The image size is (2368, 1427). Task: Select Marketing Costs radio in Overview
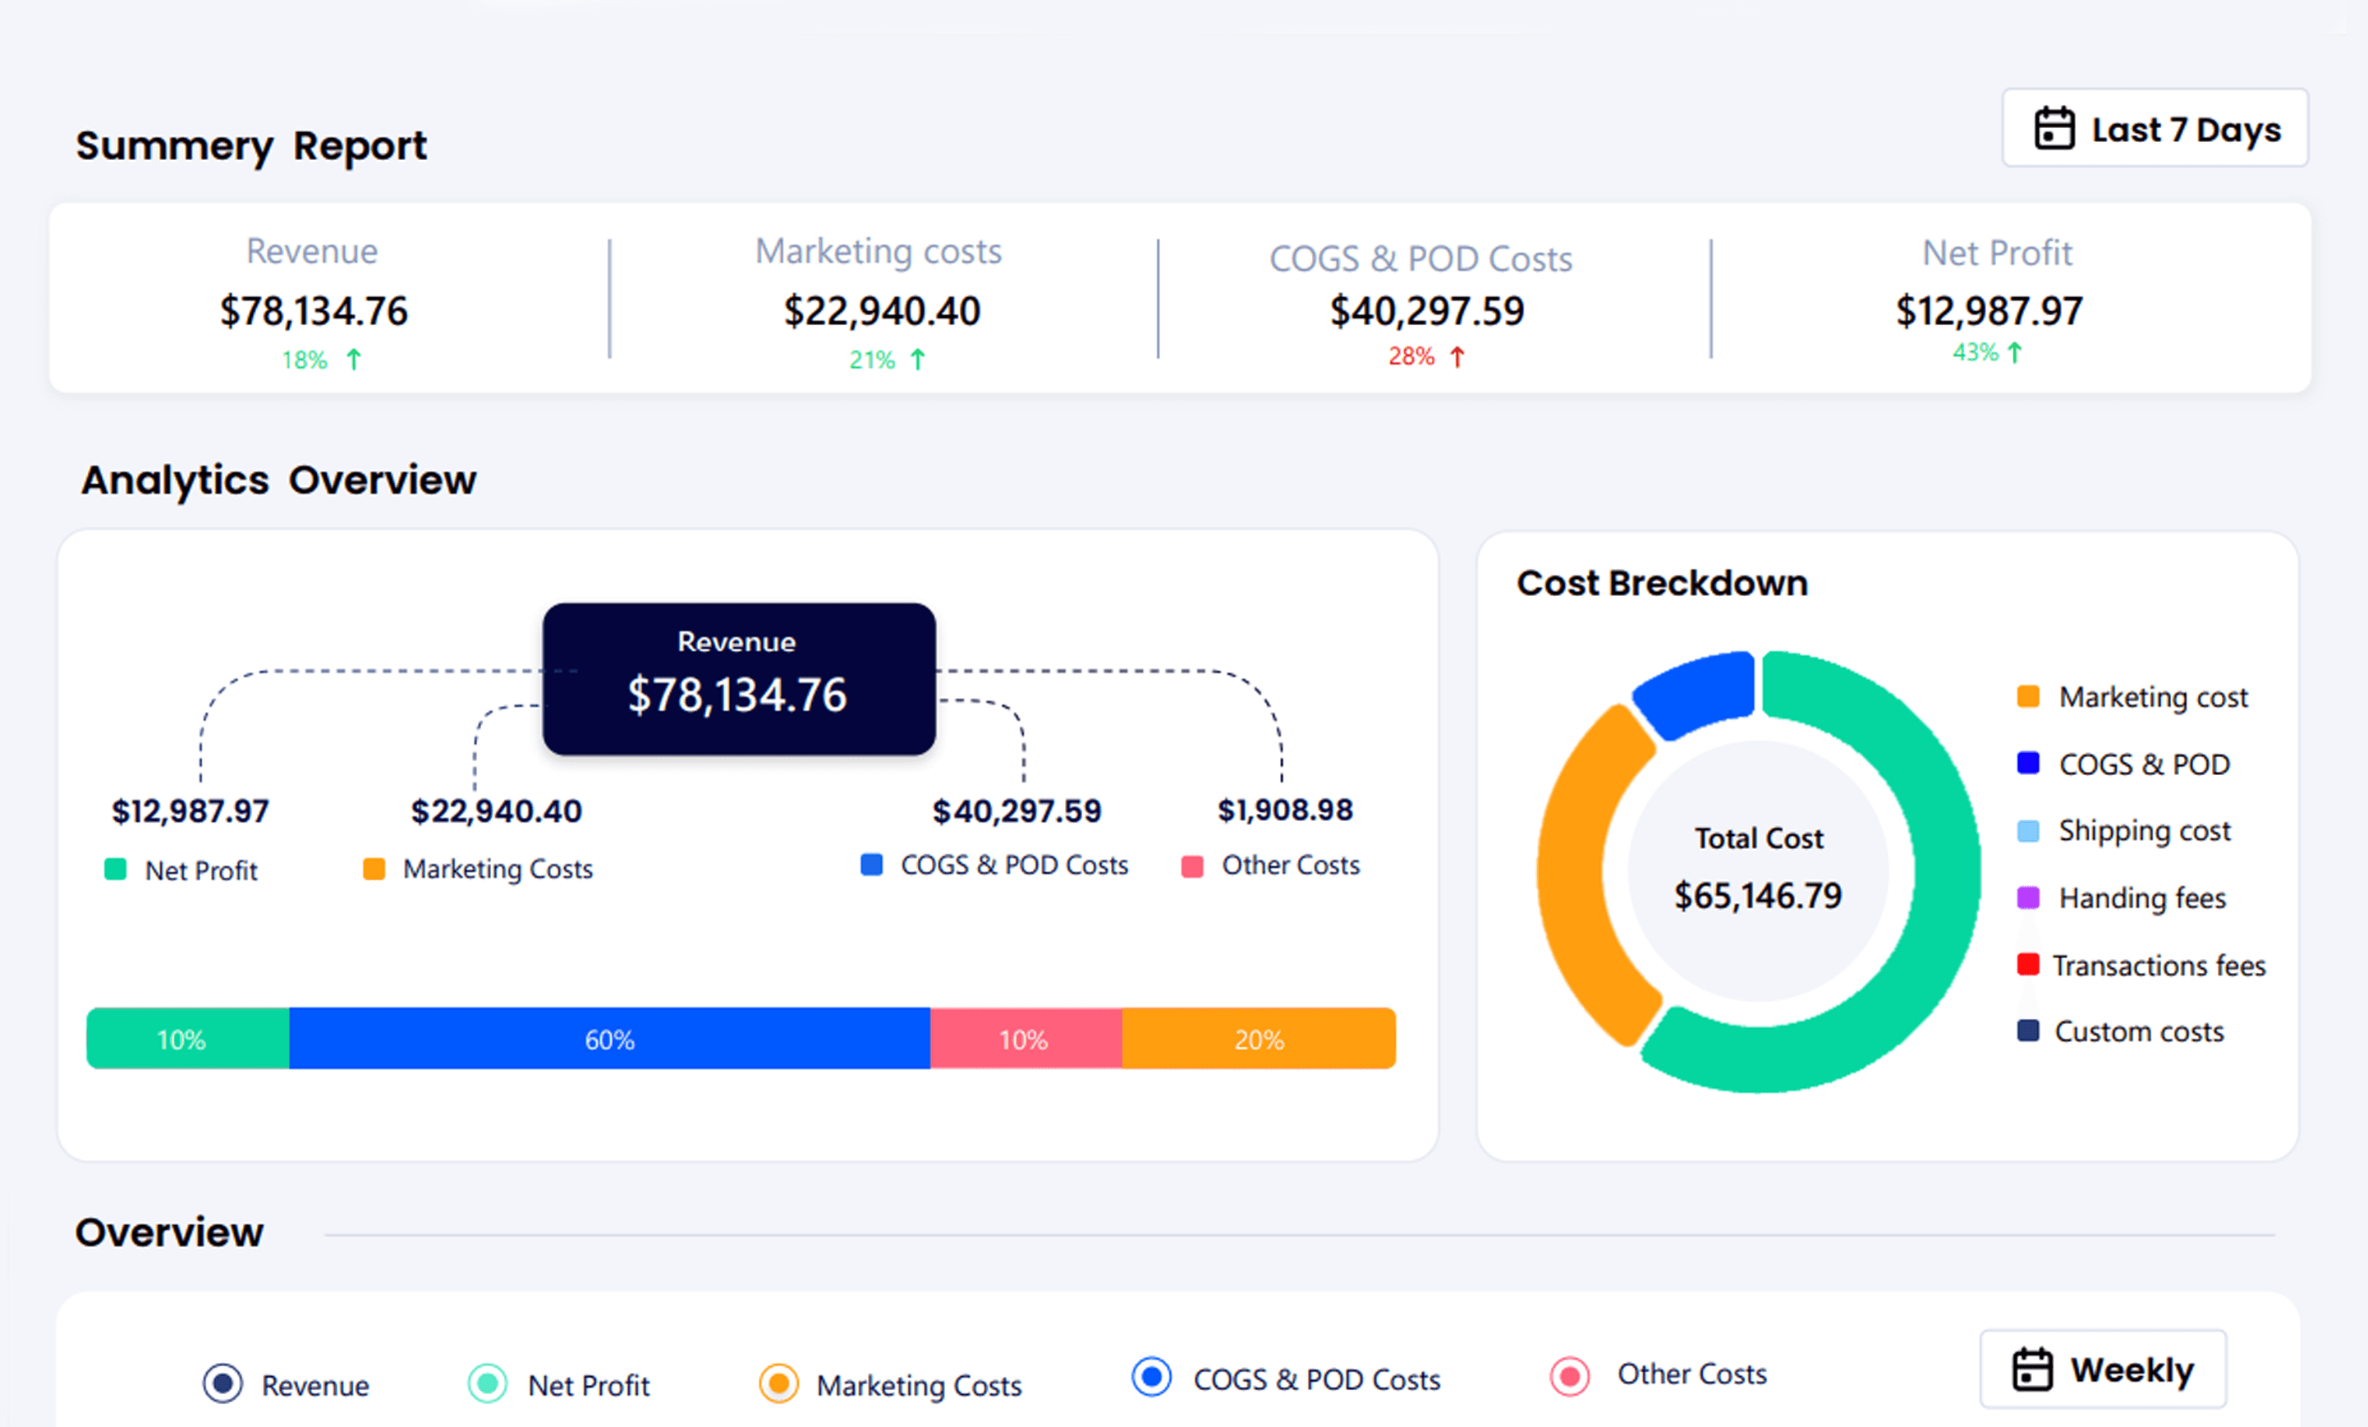click(x=778, y=1383)
